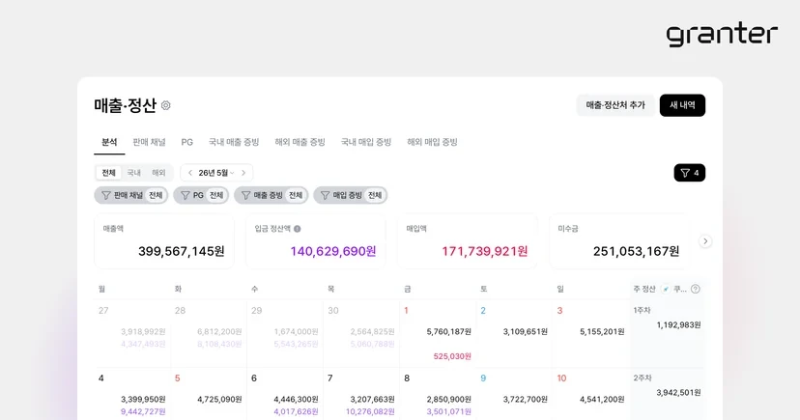Open the PG tab
This screenshot has height=420, width=800.
point(187,142)
